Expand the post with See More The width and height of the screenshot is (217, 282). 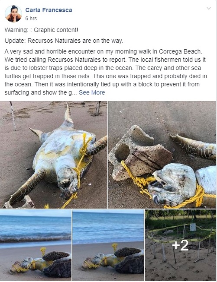click(x=92, y=92)
